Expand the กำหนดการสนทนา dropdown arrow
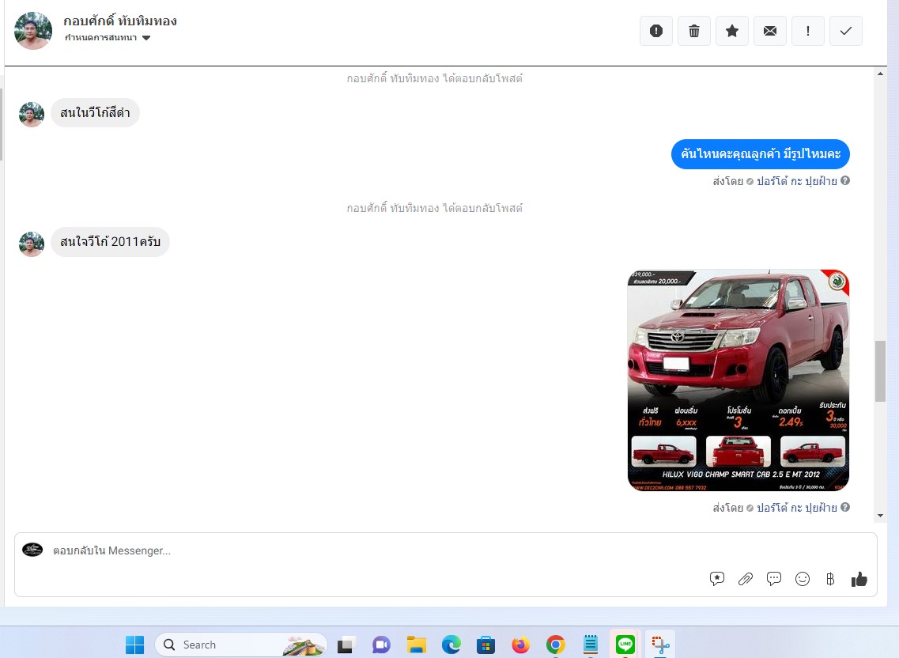Viewport: 899px width, 658px height. (146, 38)
